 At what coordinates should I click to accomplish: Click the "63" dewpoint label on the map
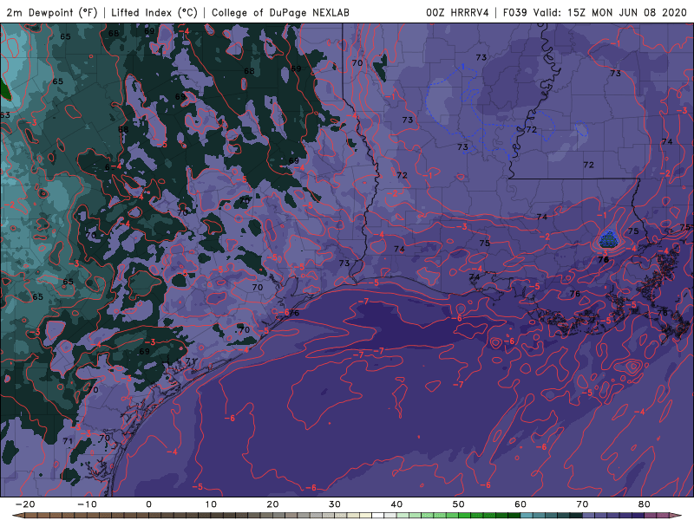[4, 115]
